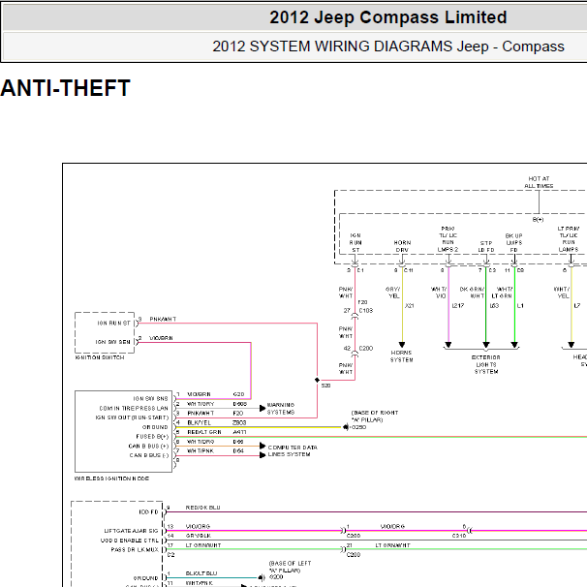Click "COM IN TIRE PRESS LAN" pin label

(134, 409)
